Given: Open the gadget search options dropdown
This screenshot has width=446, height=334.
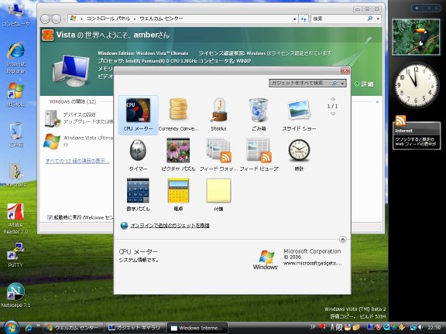Looking at the screenshot, I should click(x=343, y=83).
